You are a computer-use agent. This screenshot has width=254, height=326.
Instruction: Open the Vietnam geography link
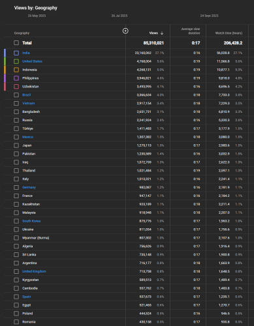[x=29, y=104]
